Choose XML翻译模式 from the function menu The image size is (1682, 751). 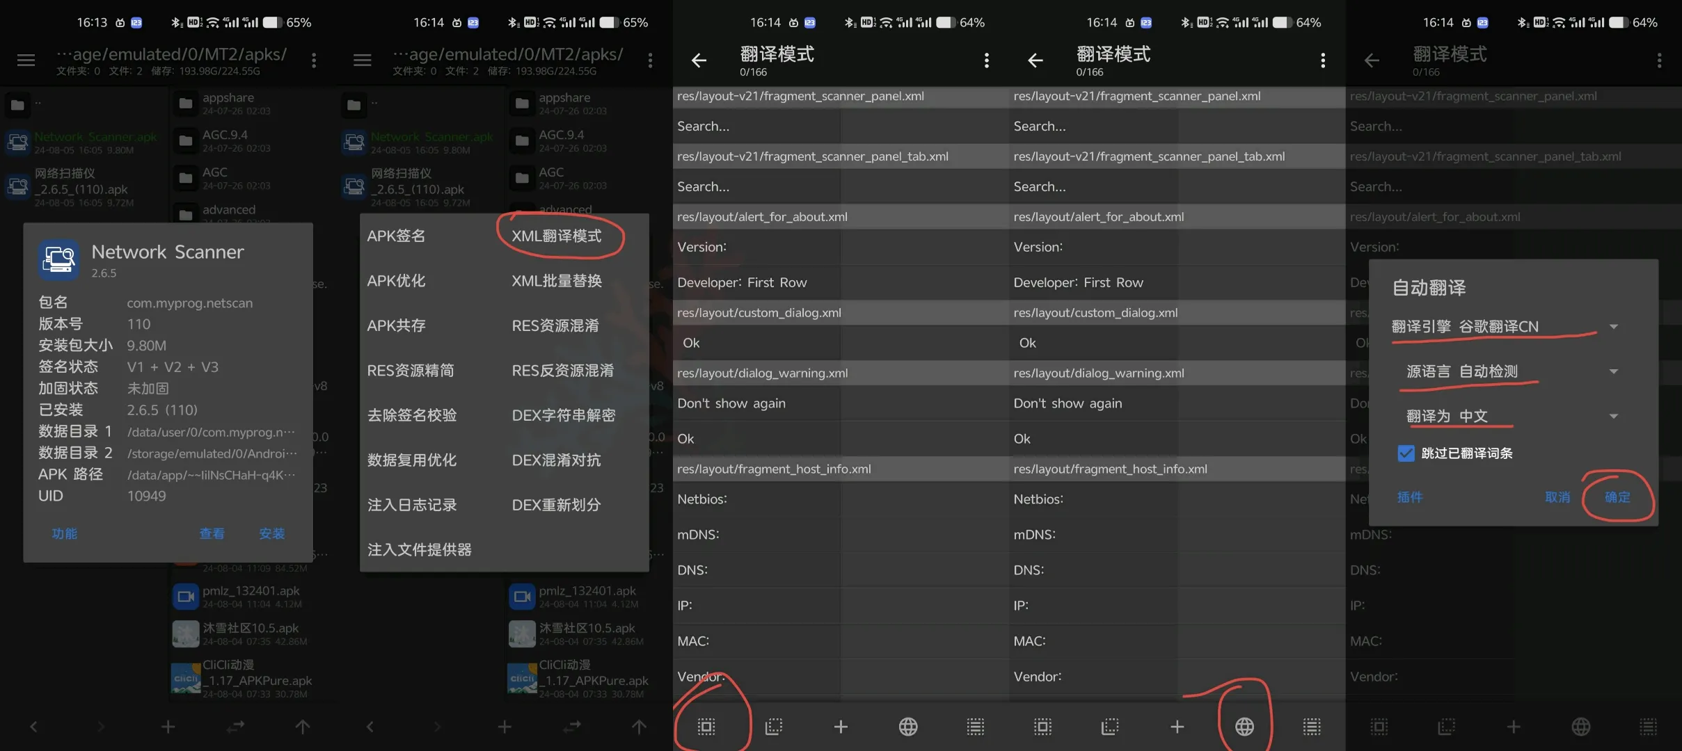tap(557, 236)
